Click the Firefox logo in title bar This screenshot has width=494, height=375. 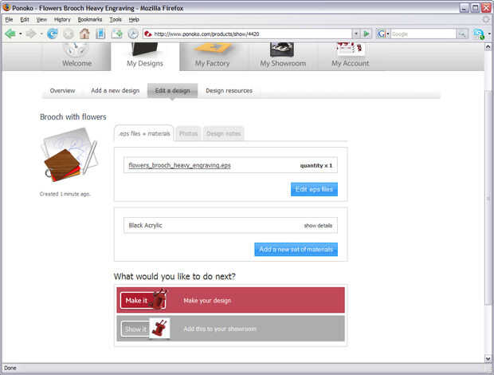pyautogui.click(x=6, y=7)
